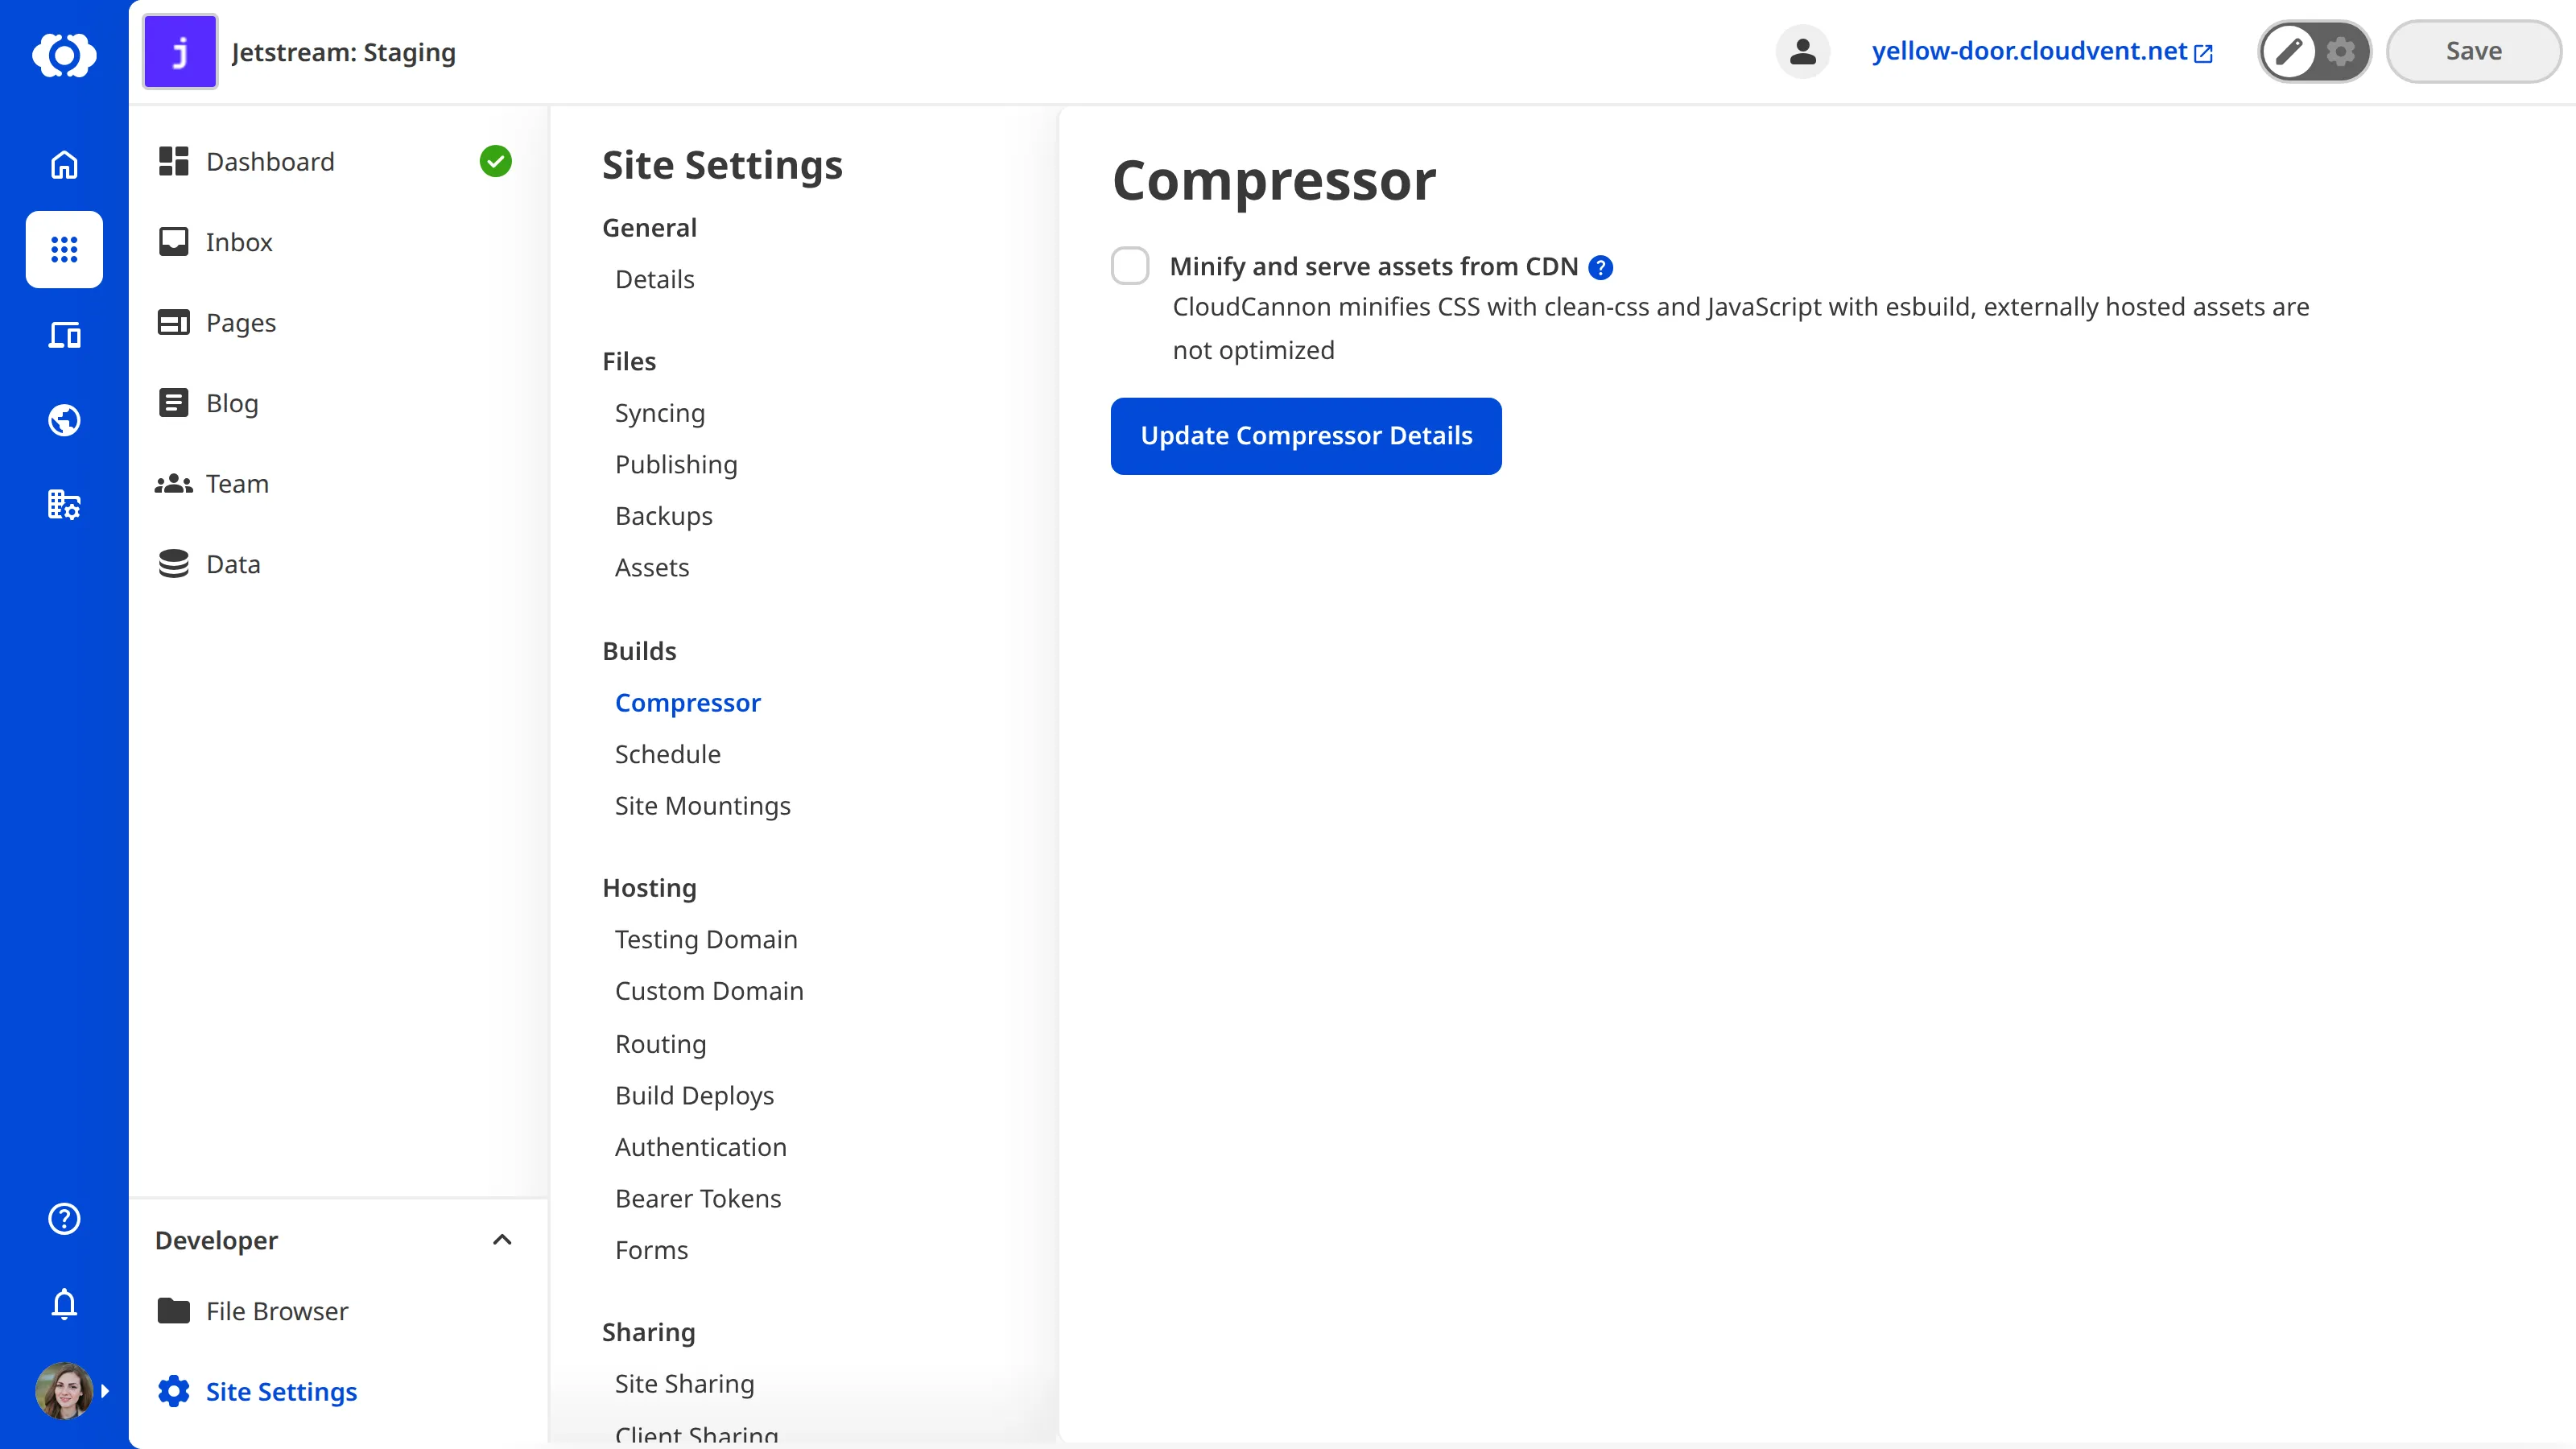Click the Jetstream: Staging site title
This screenshot has height=1449, width=2576.
pos(343,52)
